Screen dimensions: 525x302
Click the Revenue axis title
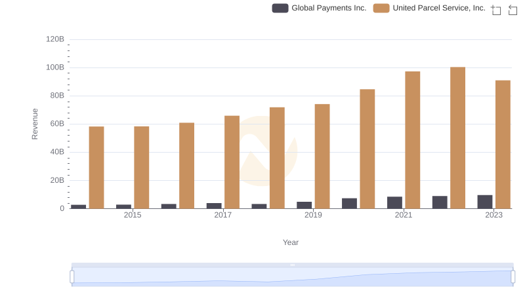(35, 124)
